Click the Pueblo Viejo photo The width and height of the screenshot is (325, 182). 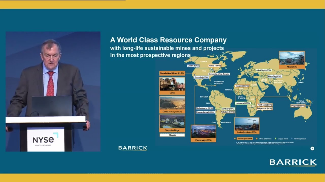coord(203,131)
